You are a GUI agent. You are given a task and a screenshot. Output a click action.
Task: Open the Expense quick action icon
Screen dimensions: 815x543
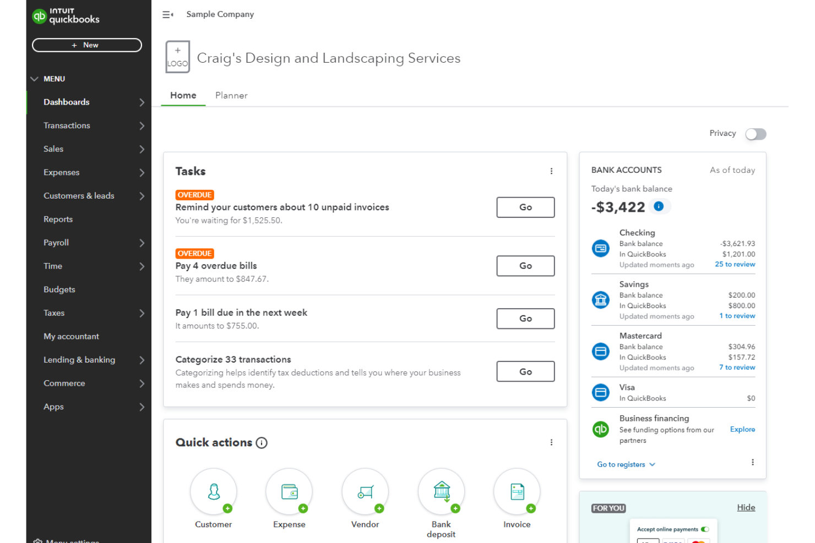tap(289, 491)
